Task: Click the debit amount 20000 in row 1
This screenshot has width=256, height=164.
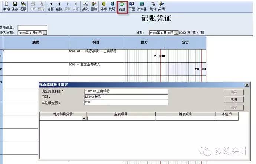Action: [160, 56]
